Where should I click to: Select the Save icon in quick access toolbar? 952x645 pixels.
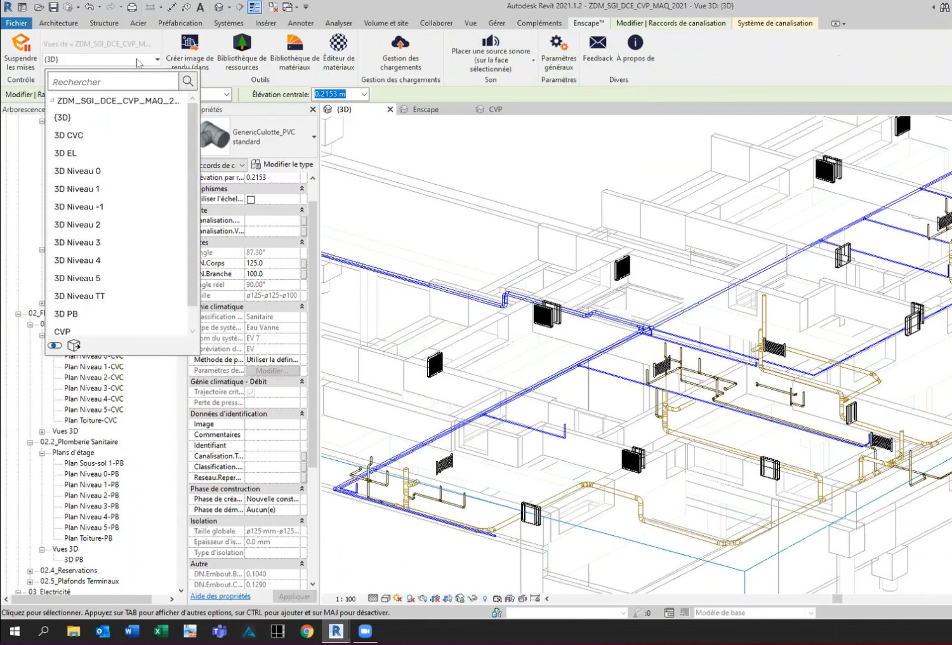(x=53, y=7)
